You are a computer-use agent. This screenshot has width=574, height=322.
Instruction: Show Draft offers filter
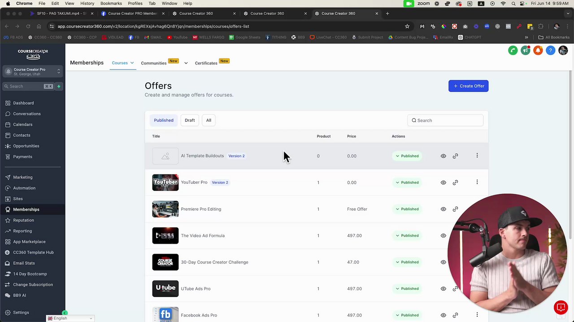[x=190, y=120]
